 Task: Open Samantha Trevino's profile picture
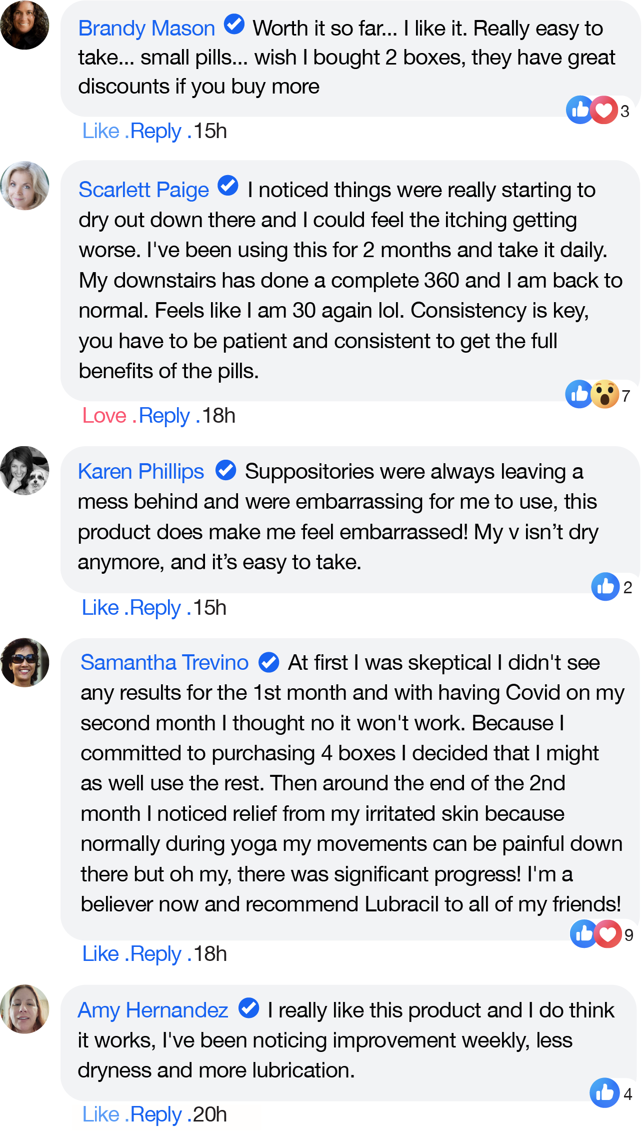pos(25,662)
